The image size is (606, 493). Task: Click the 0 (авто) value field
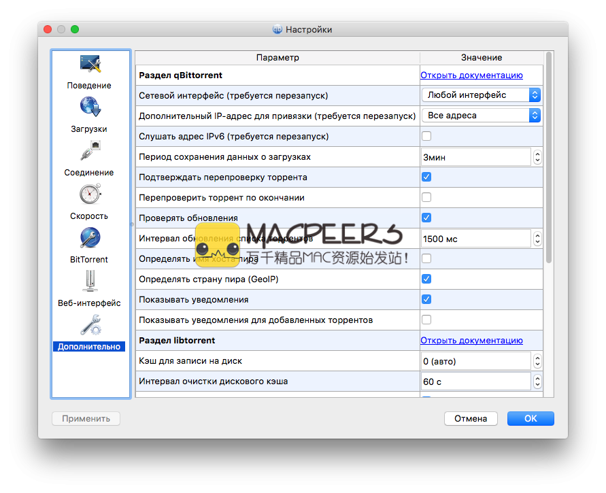click(x=476, y=361)
